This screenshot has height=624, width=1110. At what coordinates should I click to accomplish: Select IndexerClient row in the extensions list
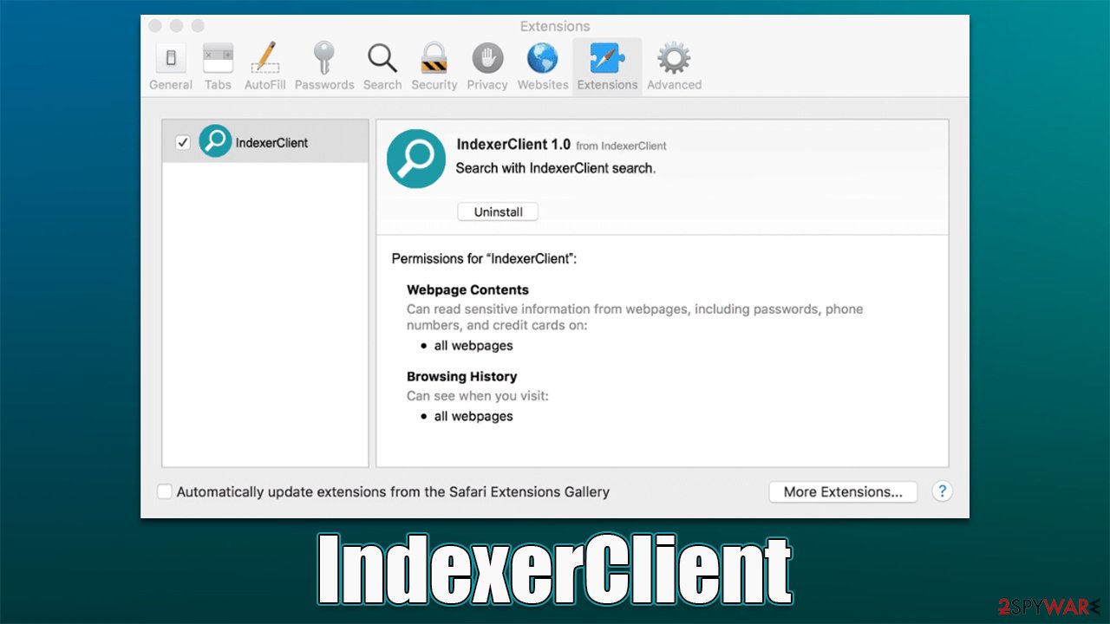265,141
